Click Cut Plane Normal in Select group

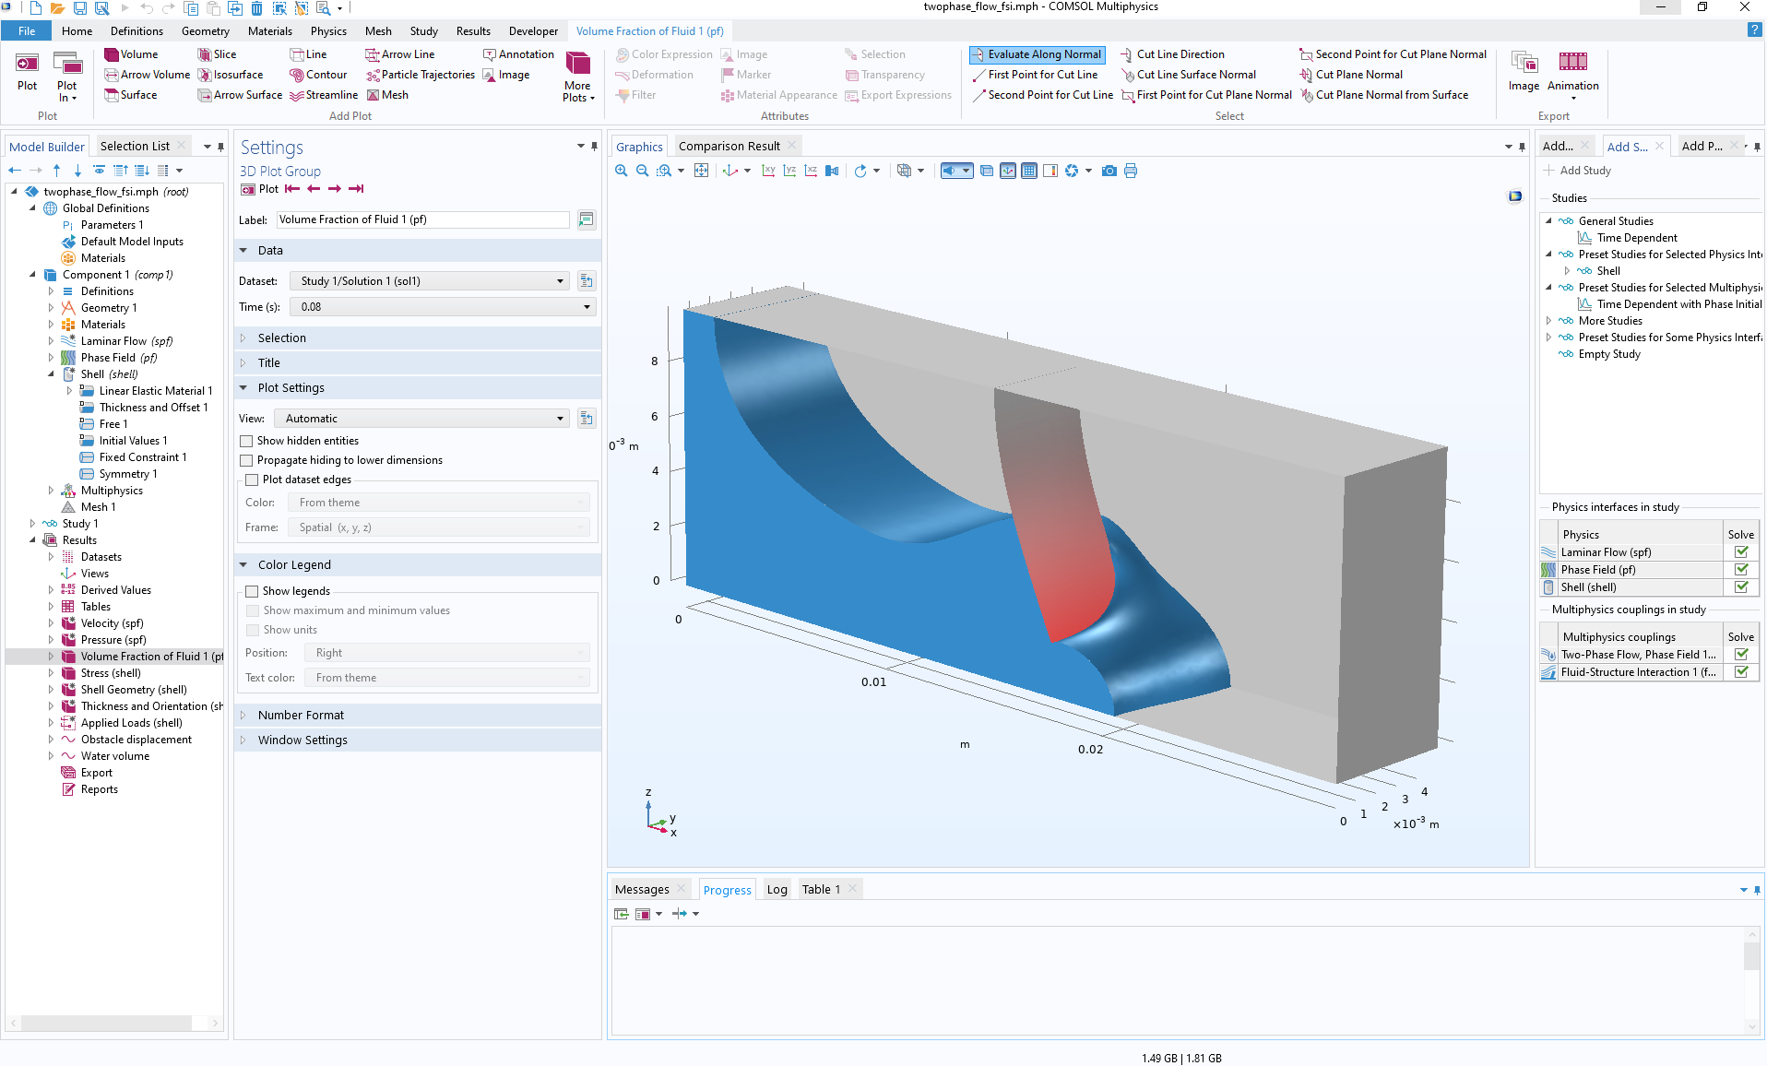coord(1352,75)
